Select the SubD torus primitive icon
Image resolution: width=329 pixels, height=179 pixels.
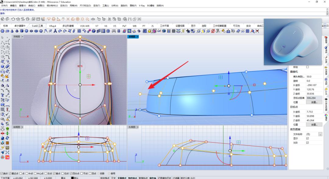36,31
